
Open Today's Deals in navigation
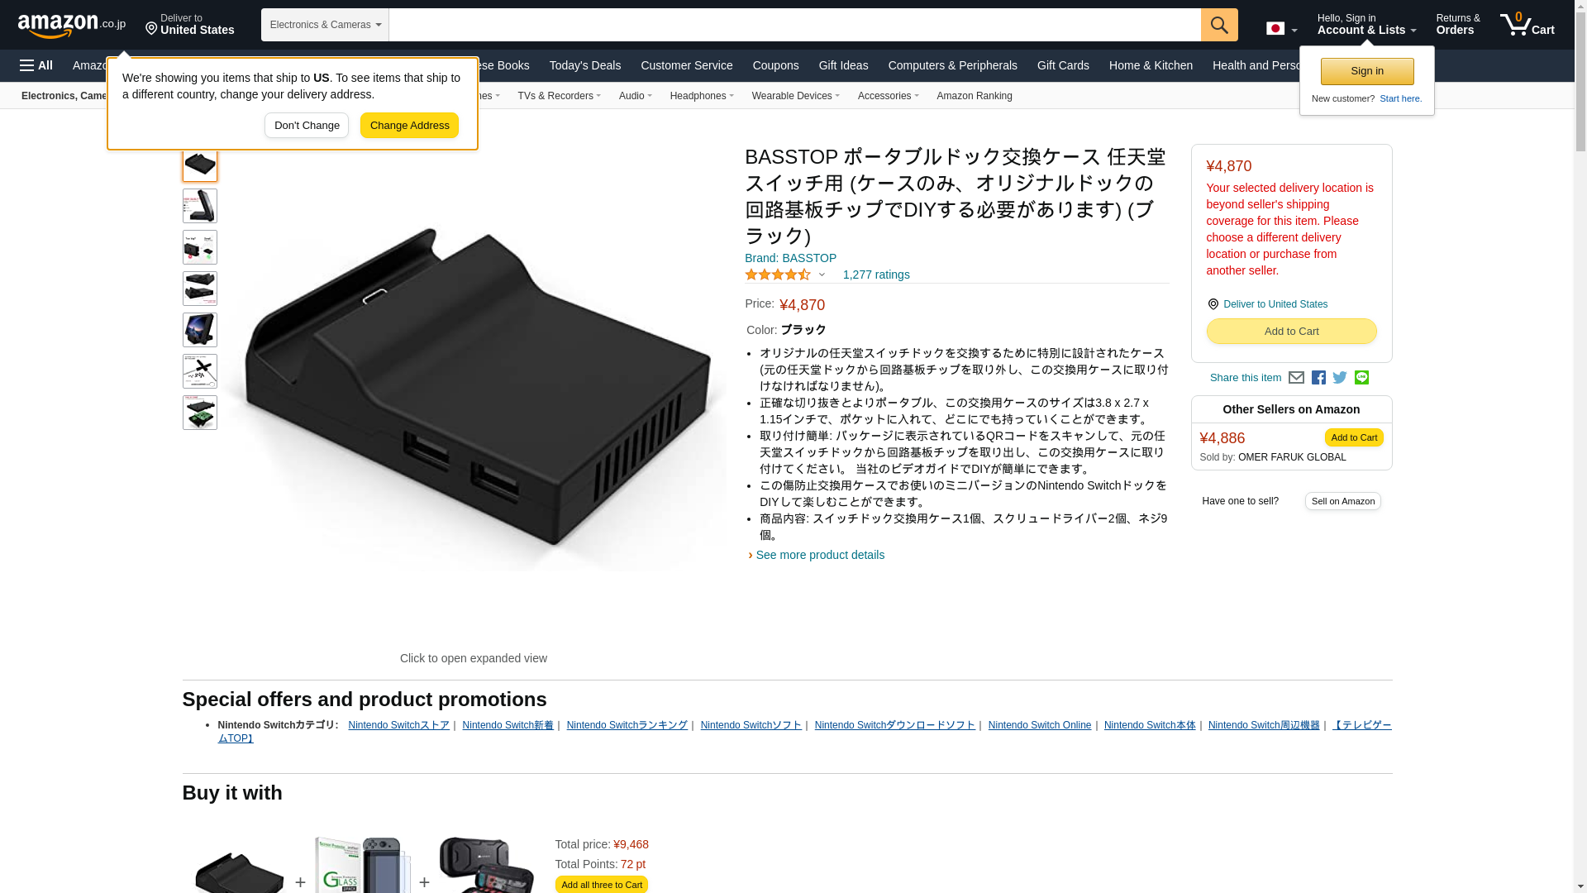click(585, 65)
